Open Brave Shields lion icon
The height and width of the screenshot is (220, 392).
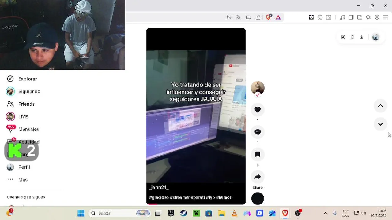(x=269, y=17)
